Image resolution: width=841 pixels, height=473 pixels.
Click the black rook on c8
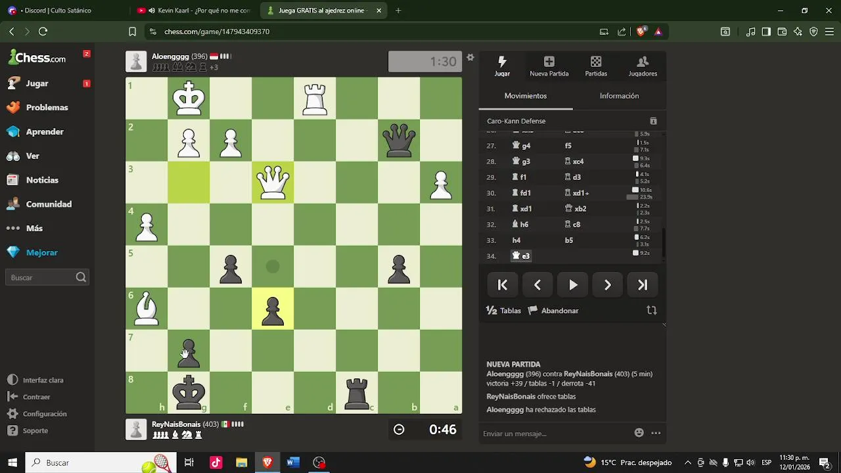tap(357, 393)
